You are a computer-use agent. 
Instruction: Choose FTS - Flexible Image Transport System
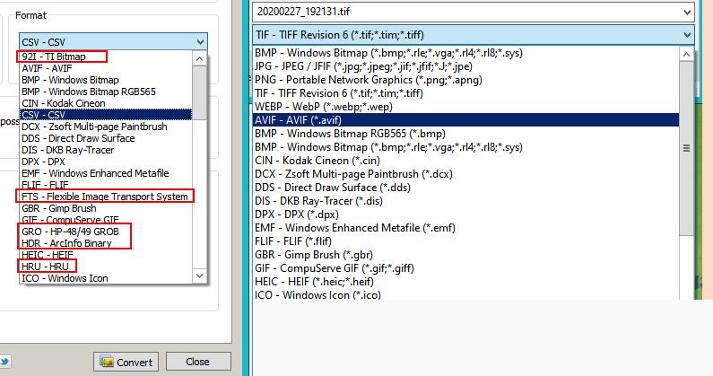point(105,197)
